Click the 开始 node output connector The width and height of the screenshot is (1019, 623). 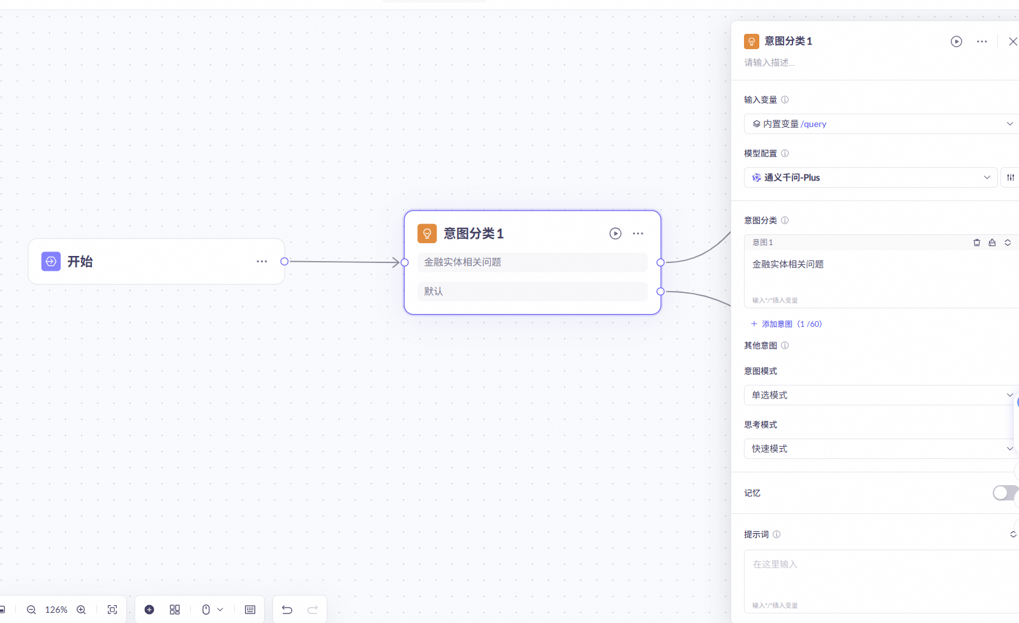[285, 261]
